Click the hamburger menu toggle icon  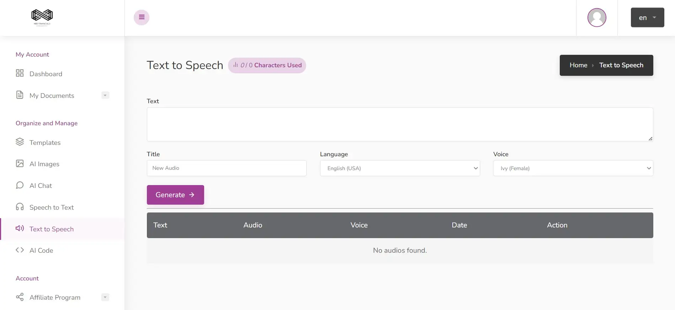coord(142,17)
